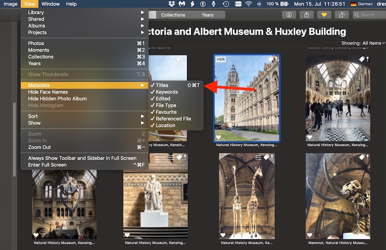
Task: Select the museum hall interior thumbnail
Action: tap(338, 98)
